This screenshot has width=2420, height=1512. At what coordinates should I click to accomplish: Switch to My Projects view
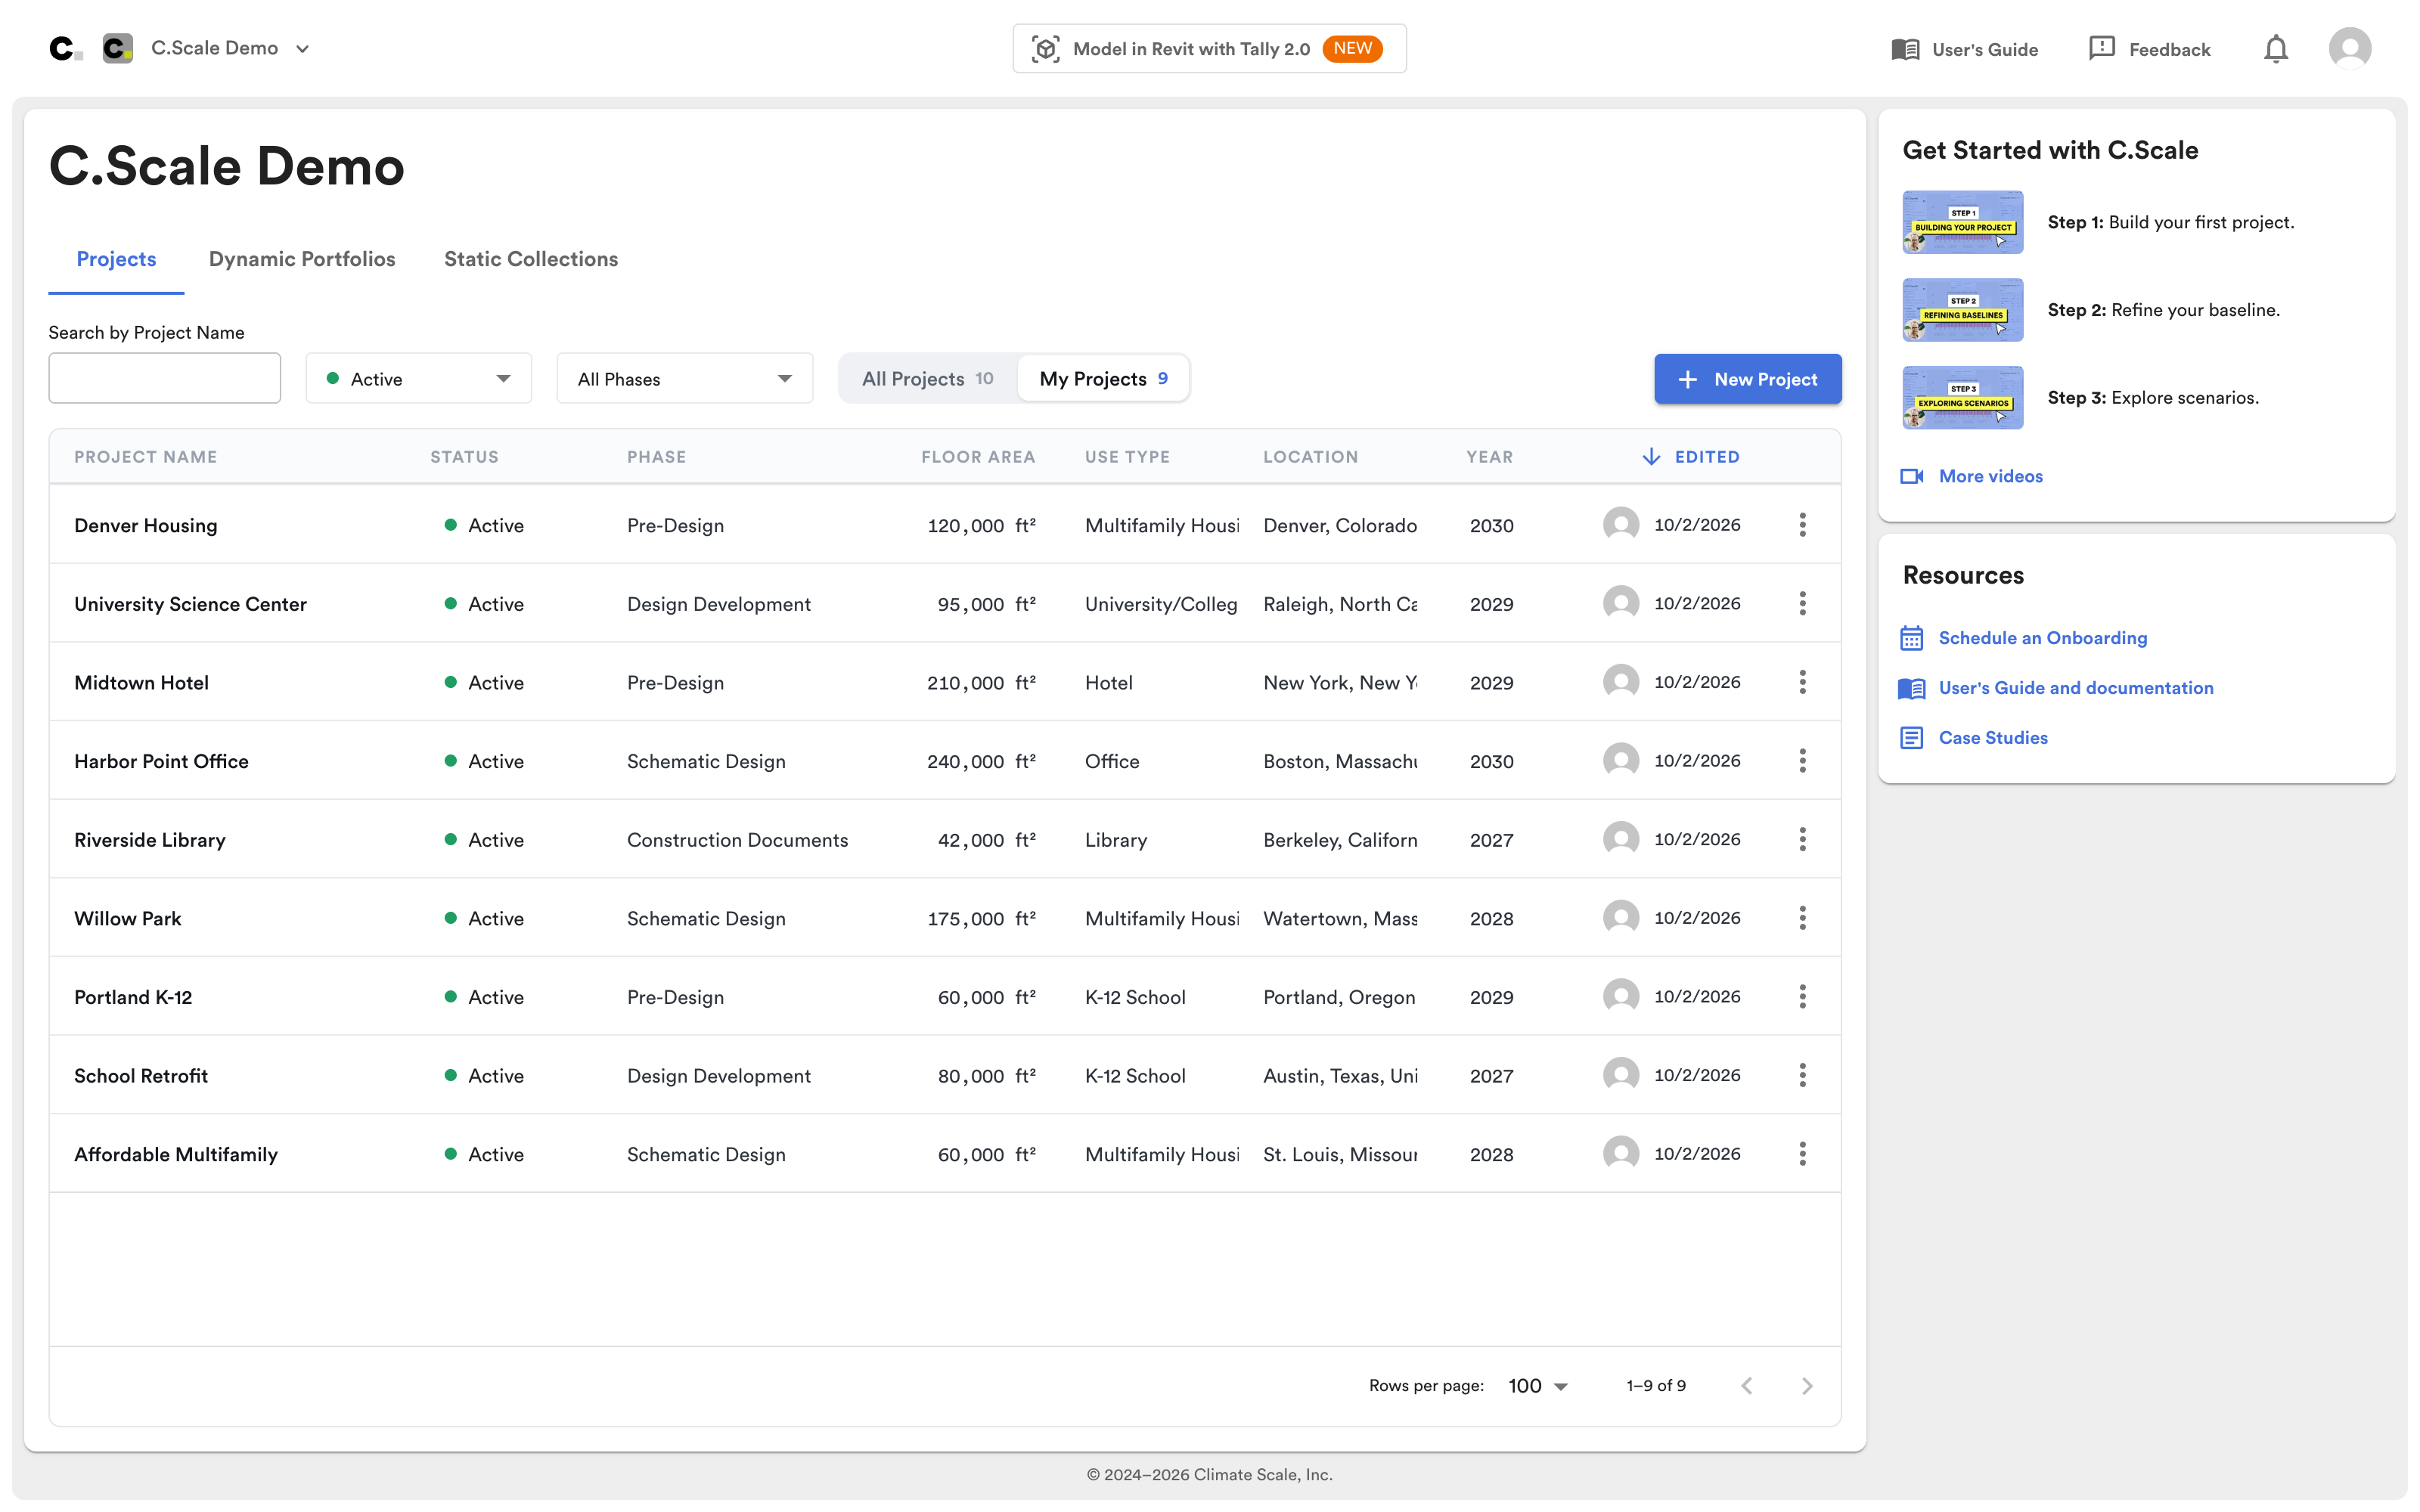click(1103, 379)
